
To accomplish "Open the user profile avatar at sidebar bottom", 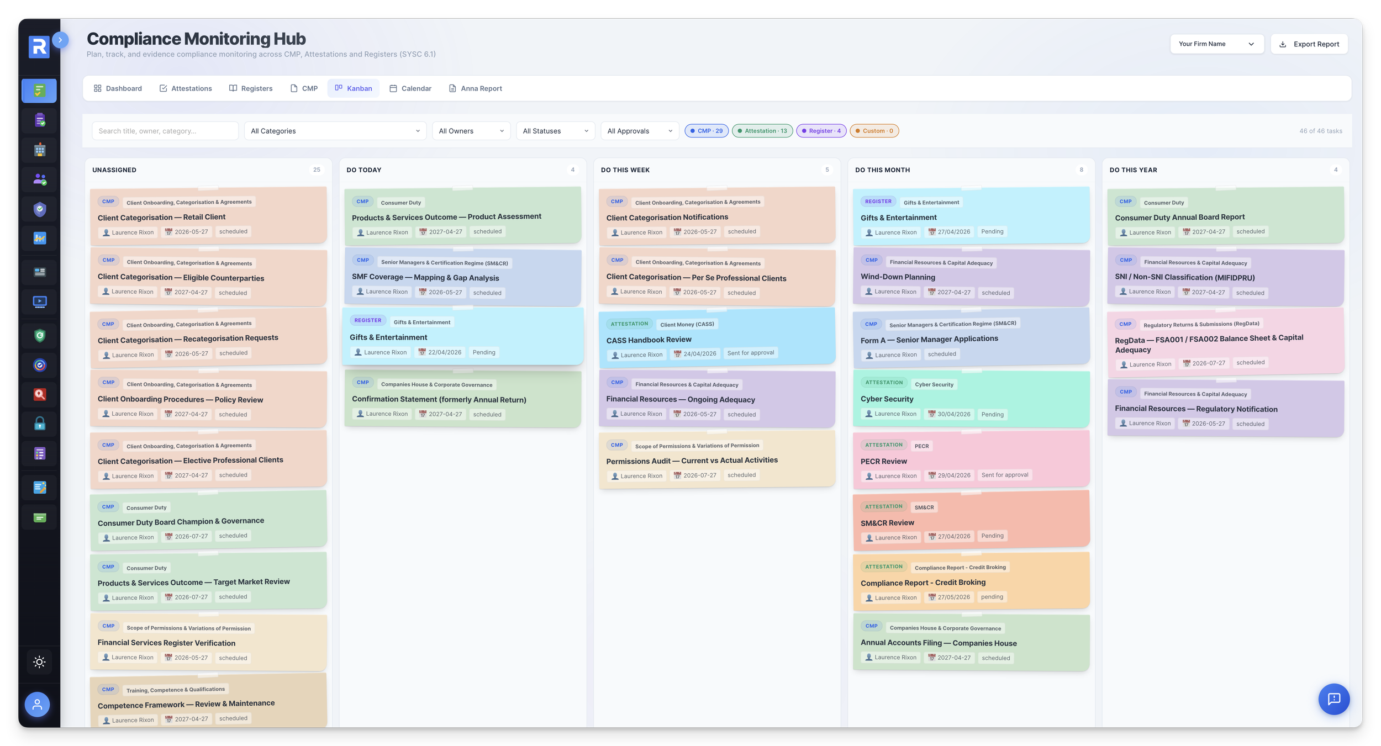I will [36, 705].
